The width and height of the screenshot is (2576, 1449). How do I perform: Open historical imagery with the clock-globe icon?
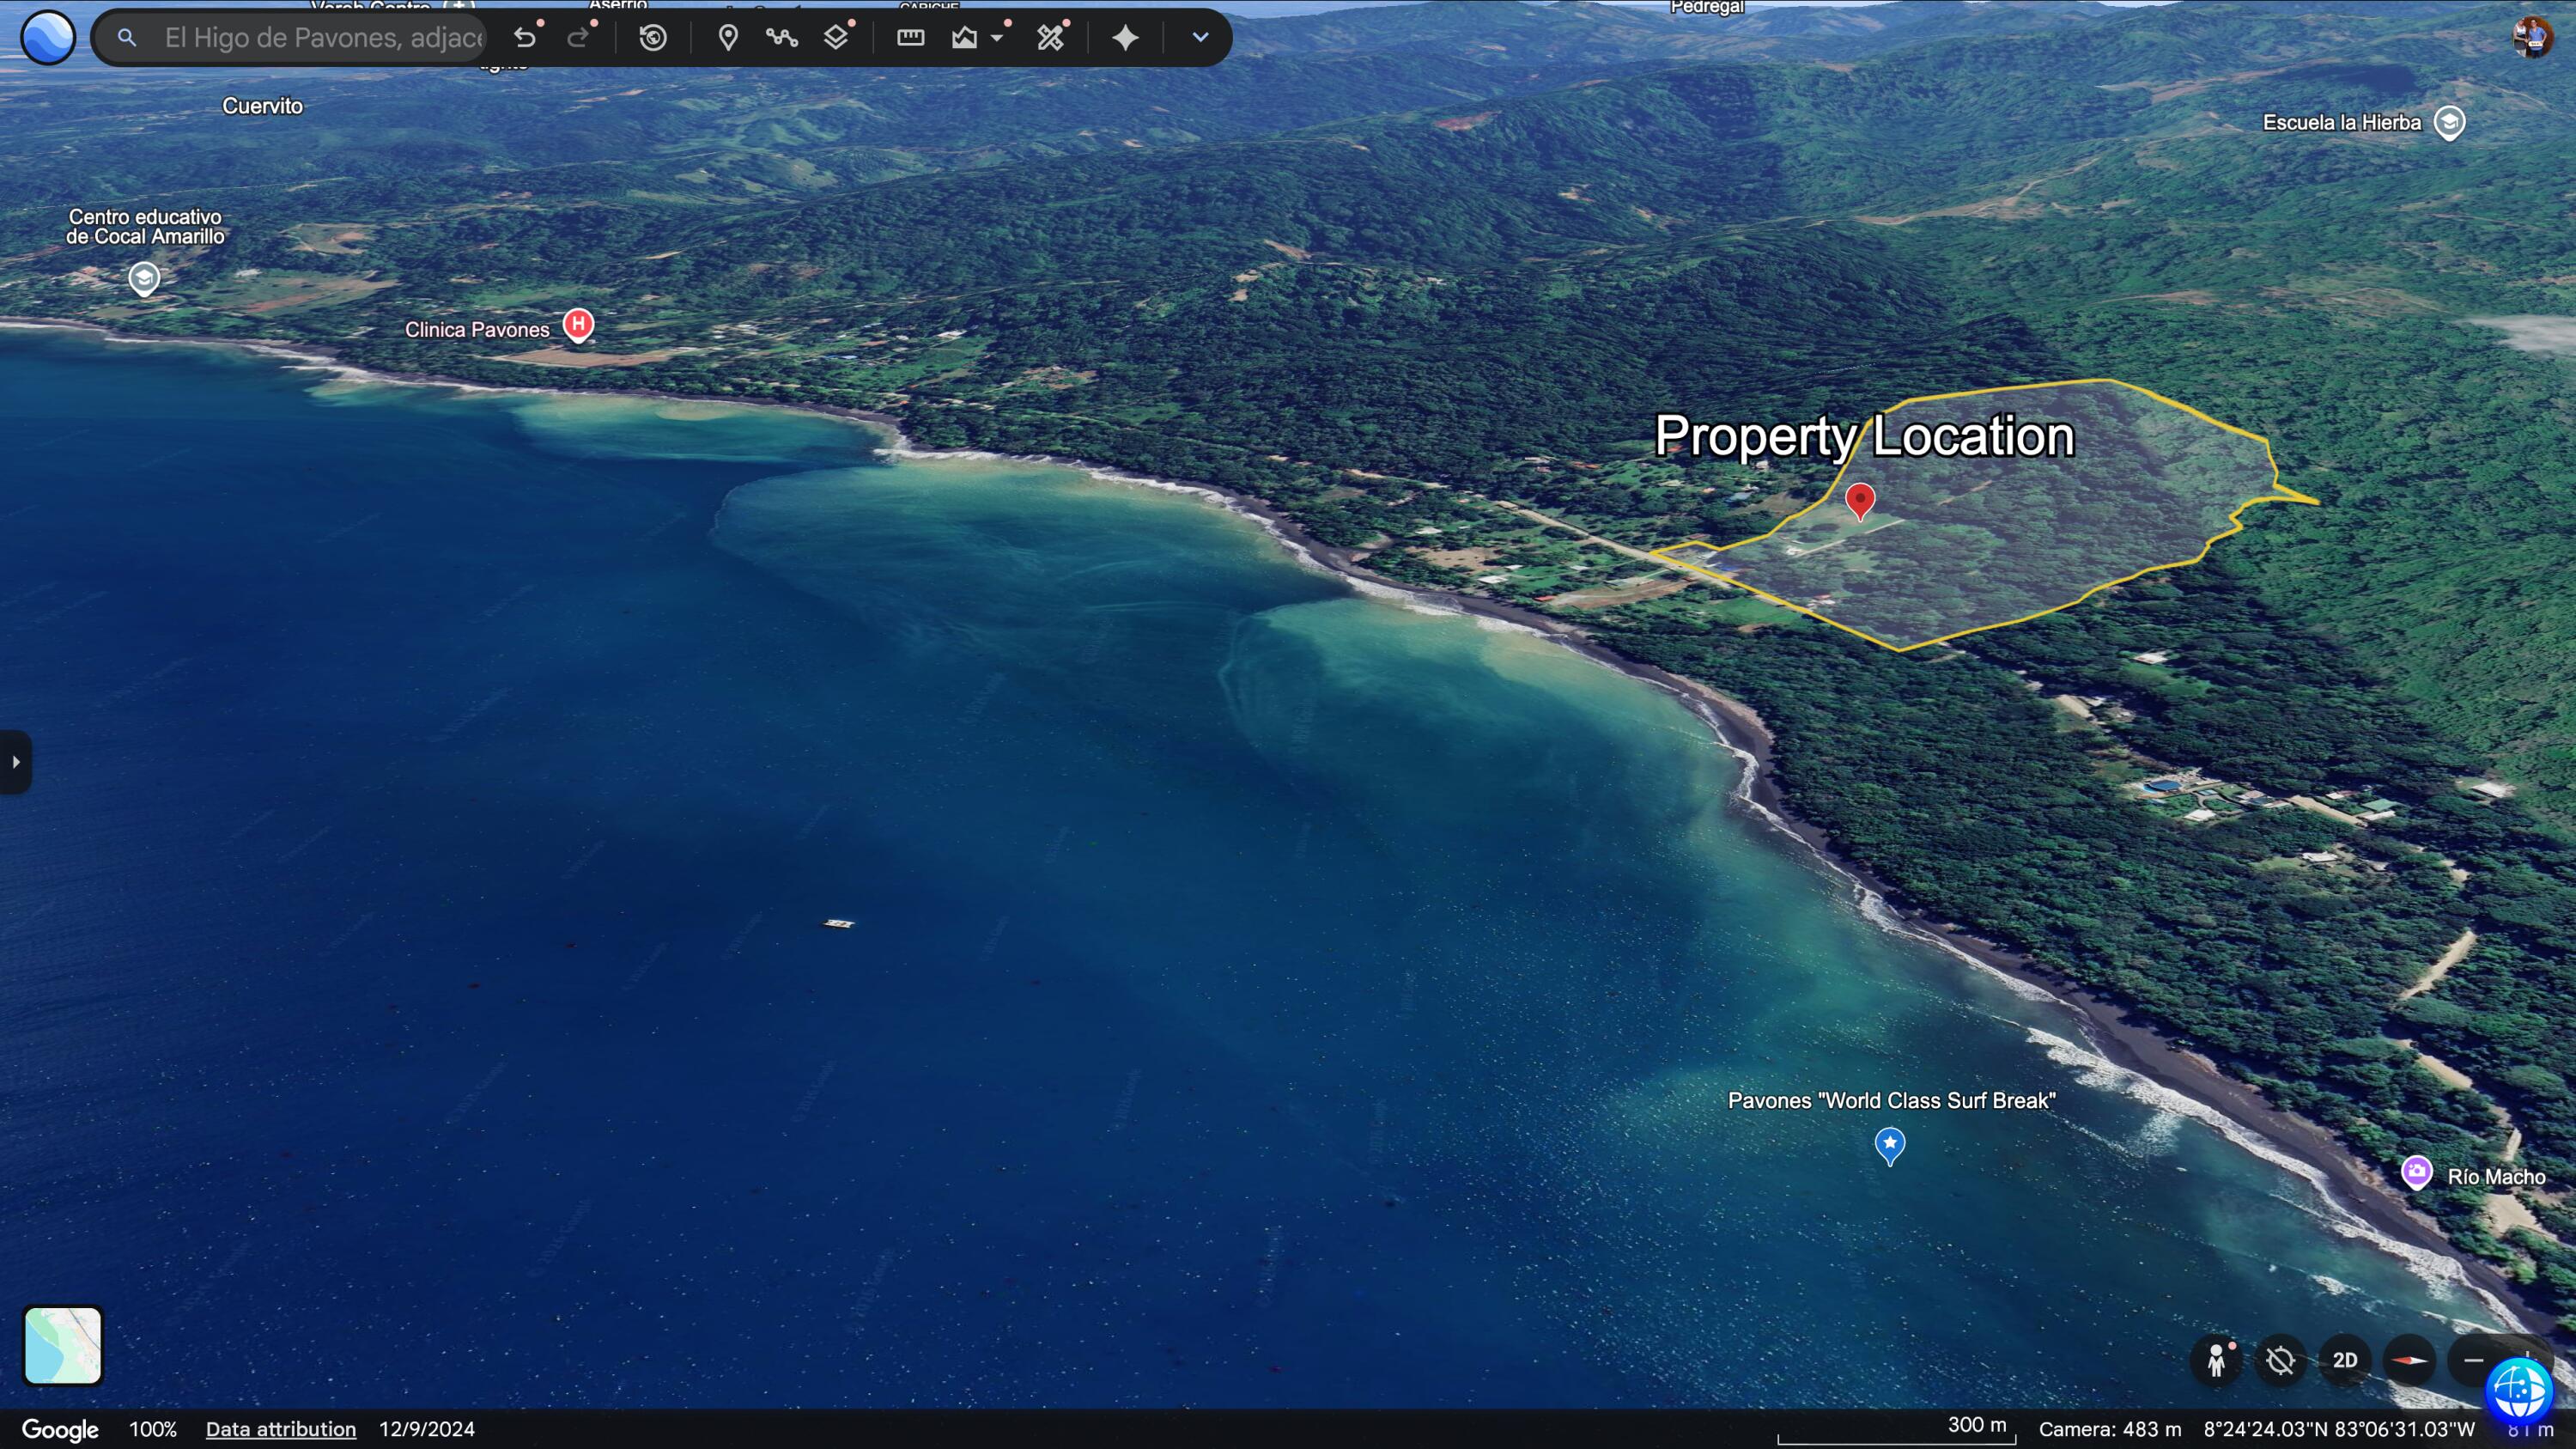pos(653,38)
